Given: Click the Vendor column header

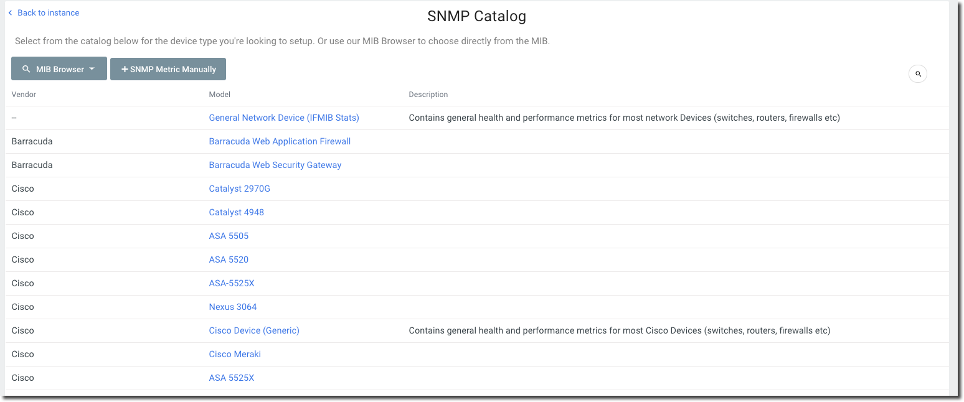Looking at the screenshot, I should 24,95.
